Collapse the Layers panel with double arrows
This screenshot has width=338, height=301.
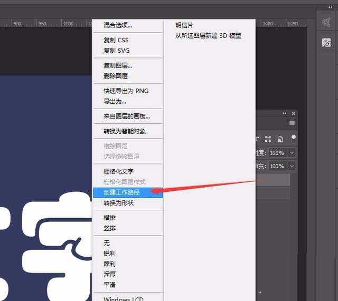pyautogui.click(x=285, y=113)
